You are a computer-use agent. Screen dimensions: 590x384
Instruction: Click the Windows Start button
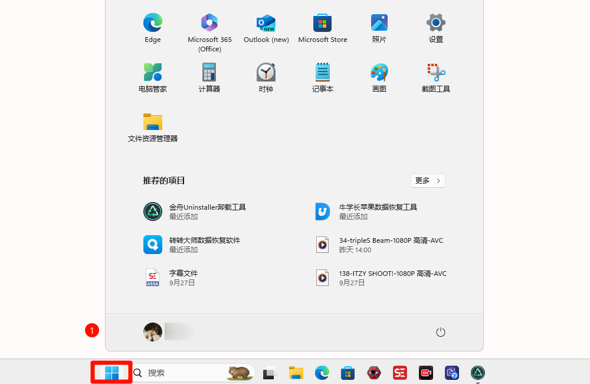112,373
